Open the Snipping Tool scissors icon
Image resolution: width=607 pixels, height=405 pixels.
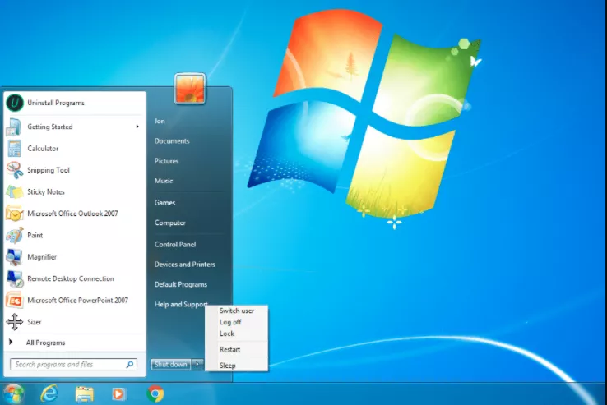coord(15,170)
